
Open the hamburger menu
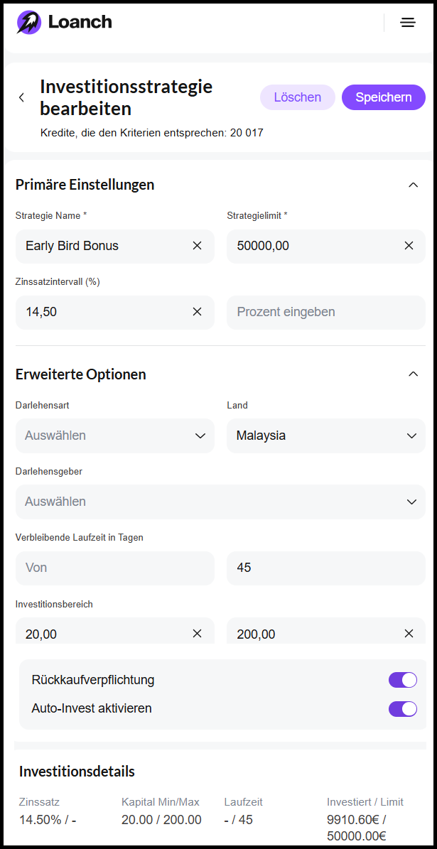408,23
